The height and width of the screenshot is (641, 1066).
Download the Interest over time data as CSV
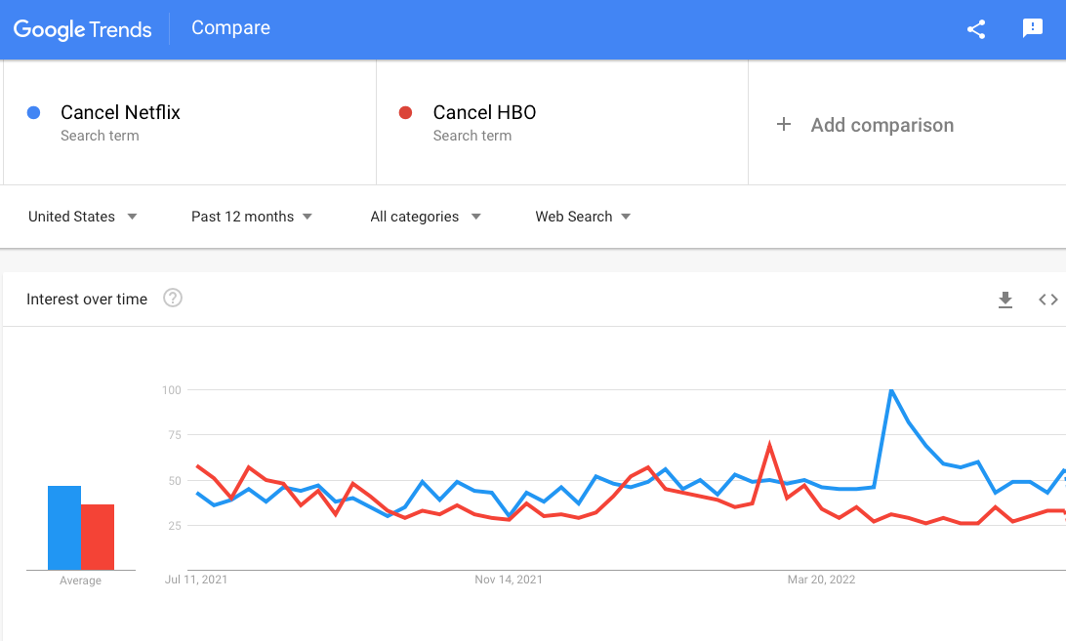pos(1005,300)
